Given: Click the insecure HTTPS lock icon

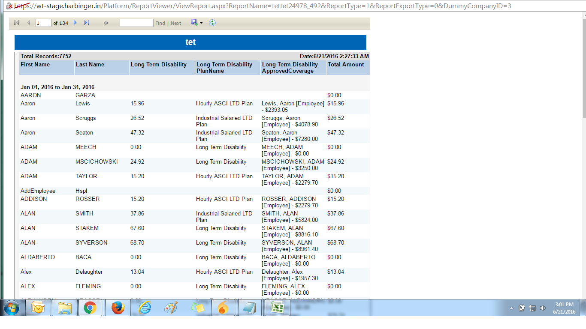Looking at the screenshot, I should coord(9,6).
